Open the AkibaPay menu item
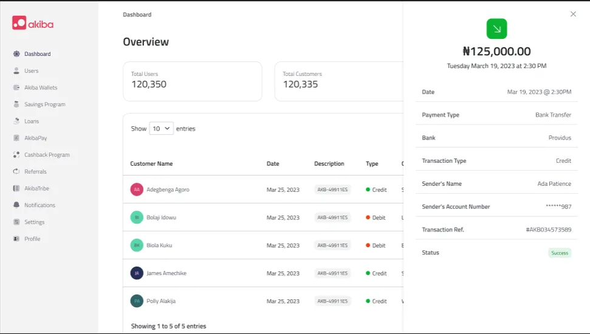Viewport: 590px width, 334px height. coord(36,138)
